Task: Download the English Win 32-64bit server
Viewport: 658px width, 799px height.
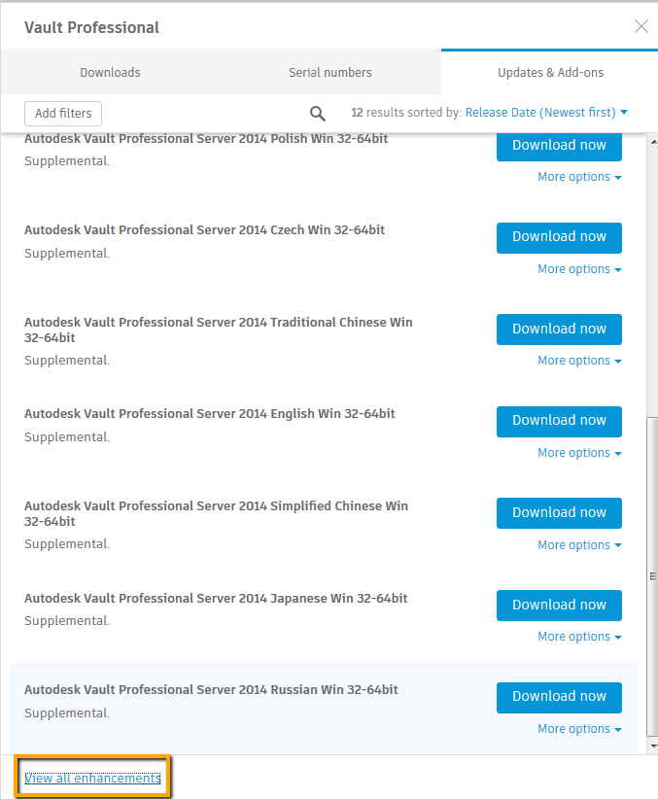Action: (559, 421)
